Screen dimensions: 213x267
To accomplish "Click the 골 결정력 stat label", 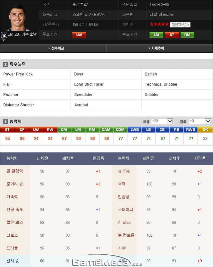I will [x=15, y=171].
